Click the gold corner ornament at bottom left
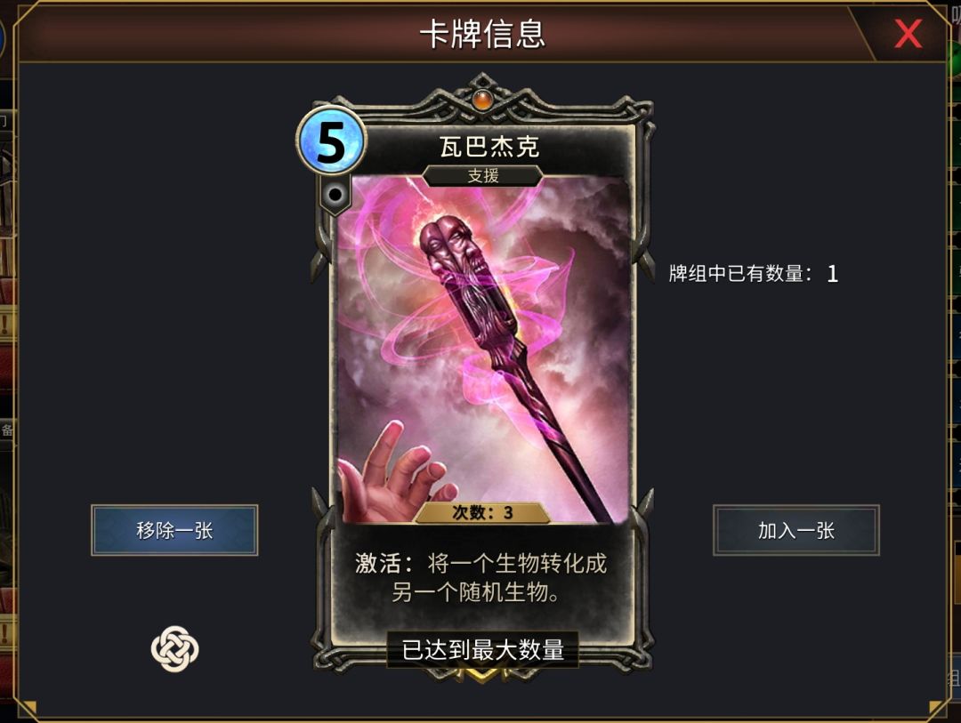Viewport: 961px width, 723px height. tap(27, 708)
